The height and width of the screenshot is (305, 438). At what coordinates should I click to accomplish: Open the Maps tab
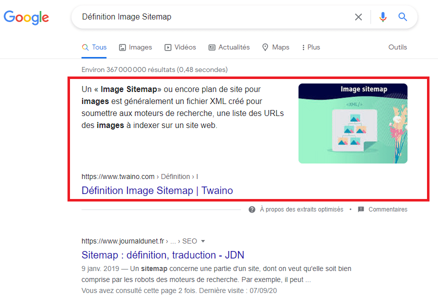(275, 47)
